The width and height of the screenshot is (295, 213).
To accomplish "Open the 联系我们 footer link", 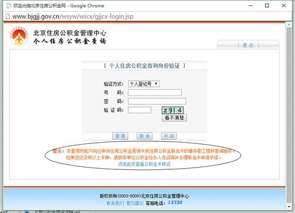I will pyautogui.click(x=115, y=203).
